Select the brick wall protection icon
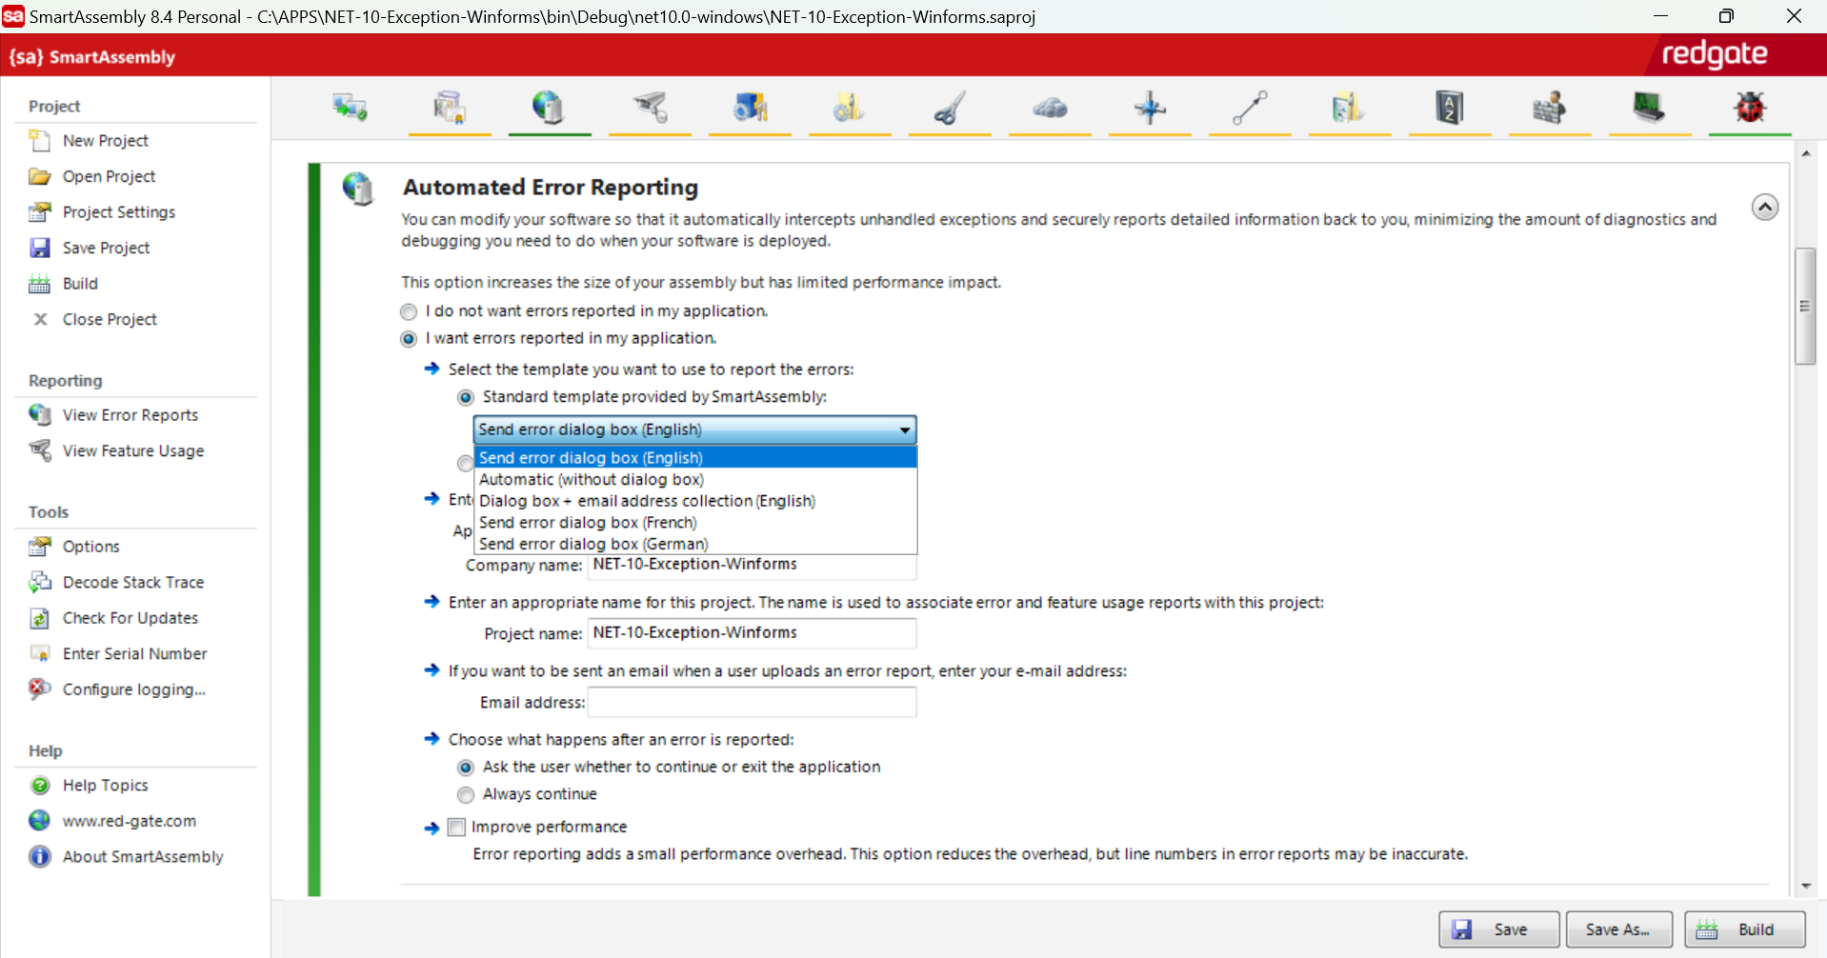The height and width of the screenshot is (958, 1827). click(1549, 108)
